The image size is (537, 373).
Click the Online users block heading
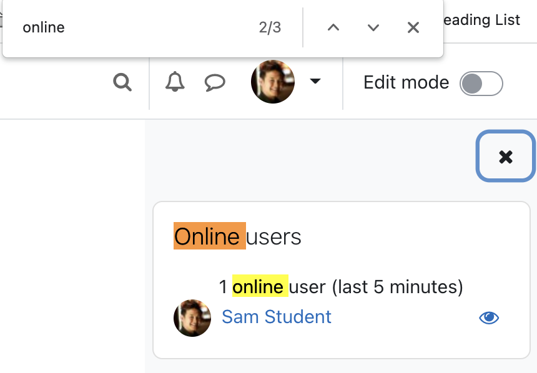click(237, 236)
